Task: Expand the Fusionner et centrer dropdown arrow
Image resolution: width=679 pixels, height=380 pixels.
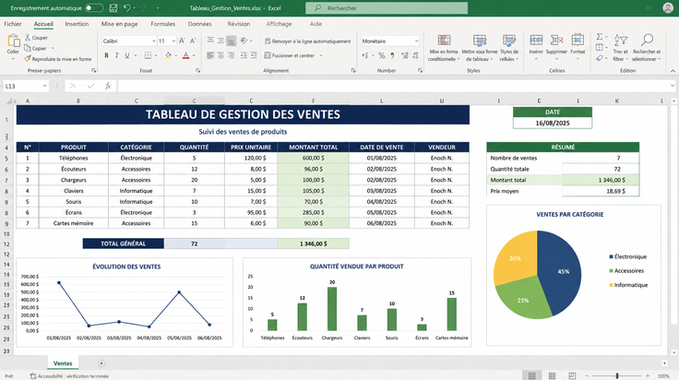Action: 321,55
